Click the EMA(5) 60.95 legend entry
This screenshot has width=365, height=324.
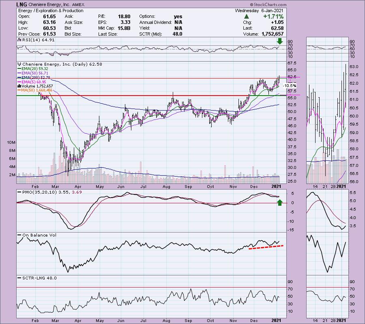point(34,82)
